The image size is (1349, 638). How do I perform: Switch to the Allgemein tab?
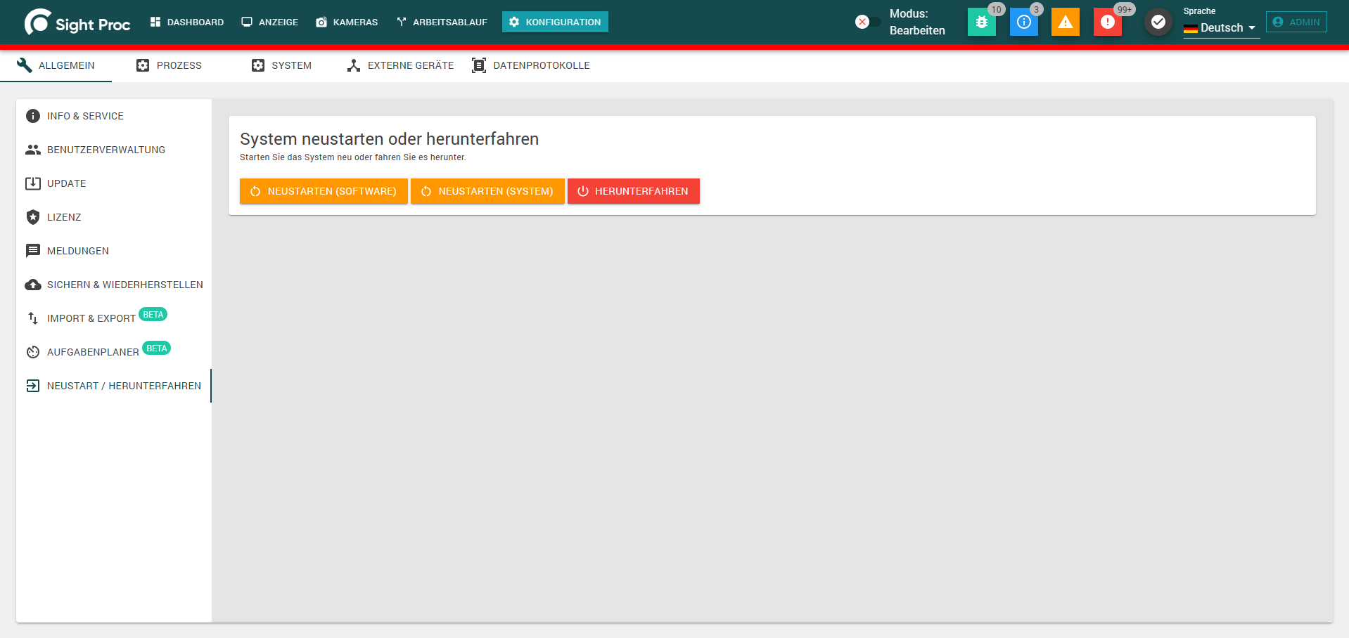click(x=56, y=65)
